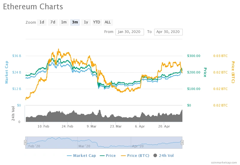Set chart zoom to 1m
The image size is (240, 165).
64,22
